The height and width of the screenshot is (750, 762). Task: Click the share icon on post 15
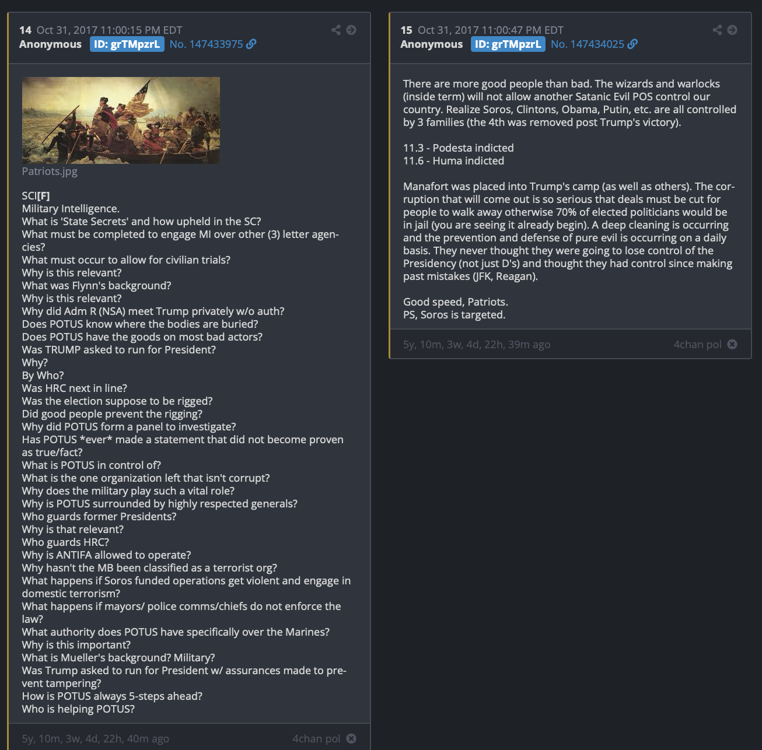pos(717,30)
